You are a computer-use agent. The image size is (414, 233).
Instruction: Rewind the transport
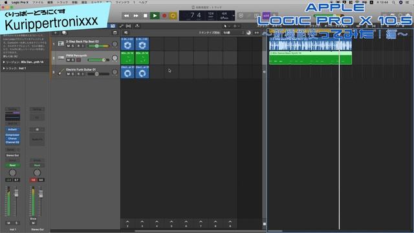click(x=127, y=16)
